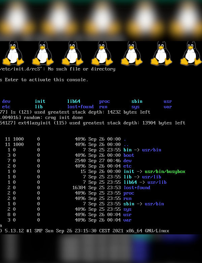Click the 'boot' directory in long listing
202x263 pixels.
tap(129, 155)
